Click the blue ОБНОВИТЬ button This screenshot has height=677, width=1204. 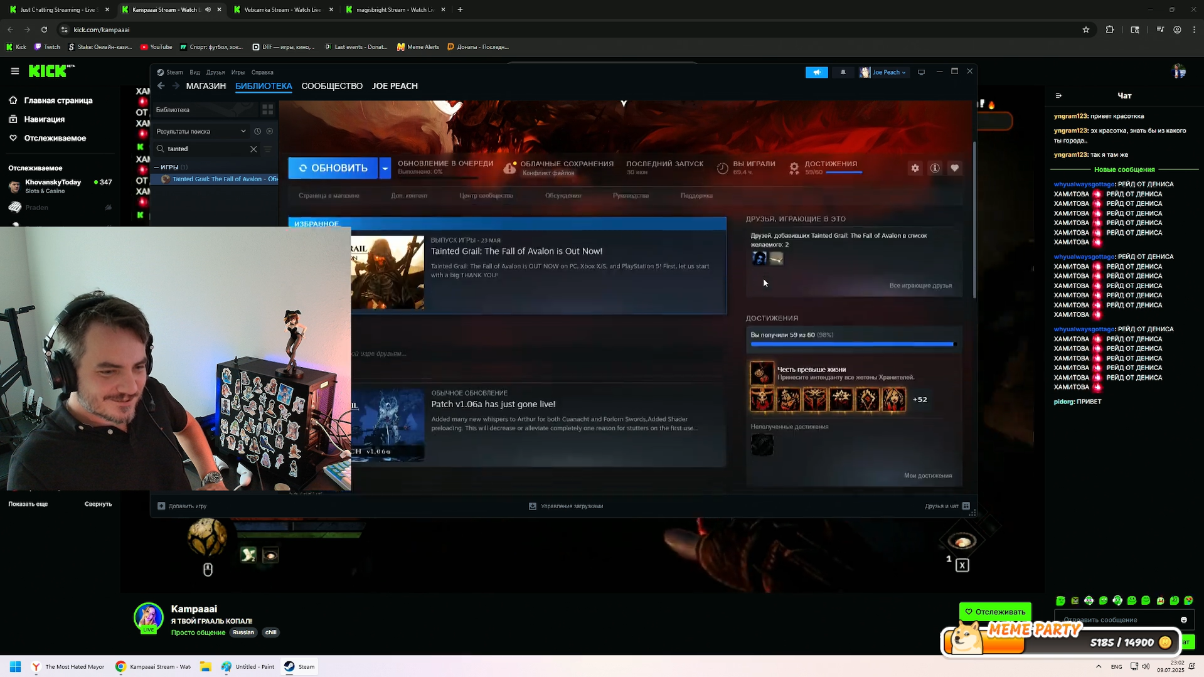[333, 168]
